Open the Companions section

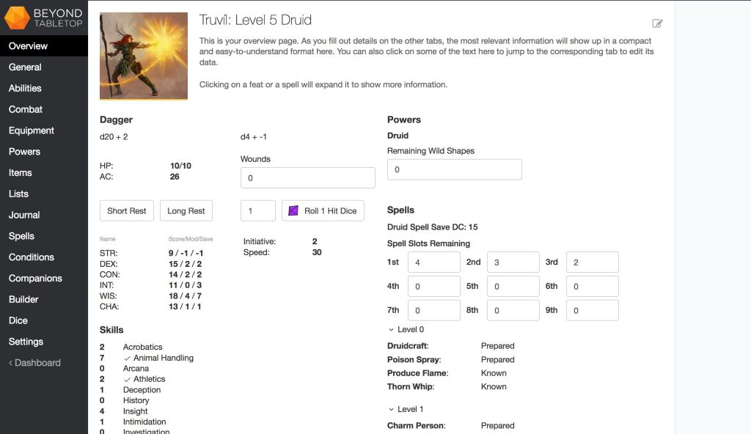click(x=37, y=278)
